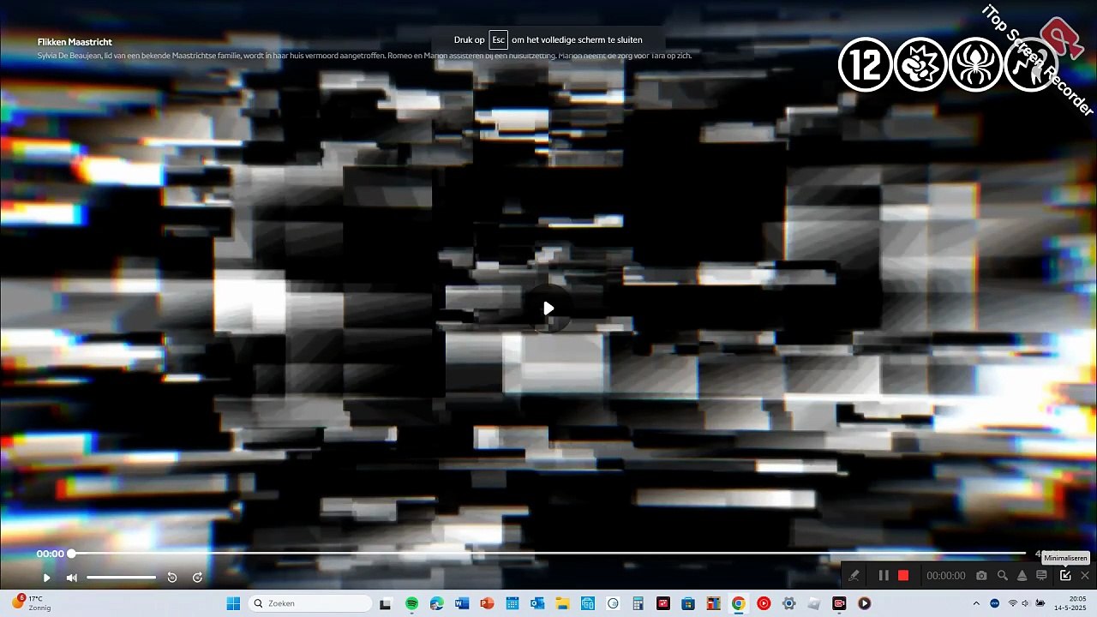This screenshot has height=617, width=1097.
Task: Click the Zoeken search box in taskbar
Action: tap(310, 603)
